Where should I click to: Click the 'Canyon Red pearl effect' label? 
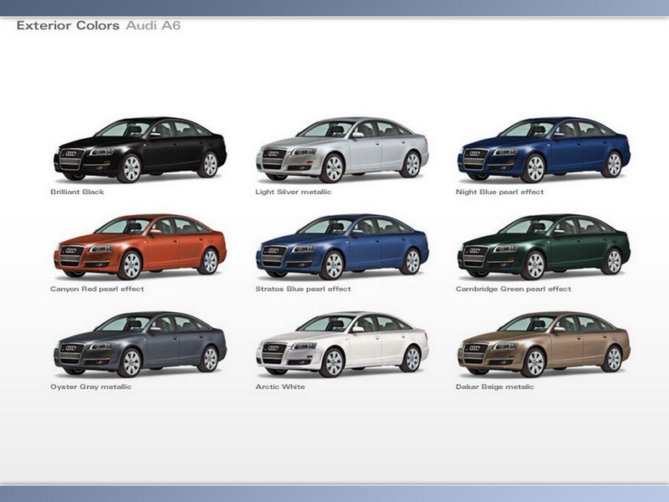click(97, 289)
